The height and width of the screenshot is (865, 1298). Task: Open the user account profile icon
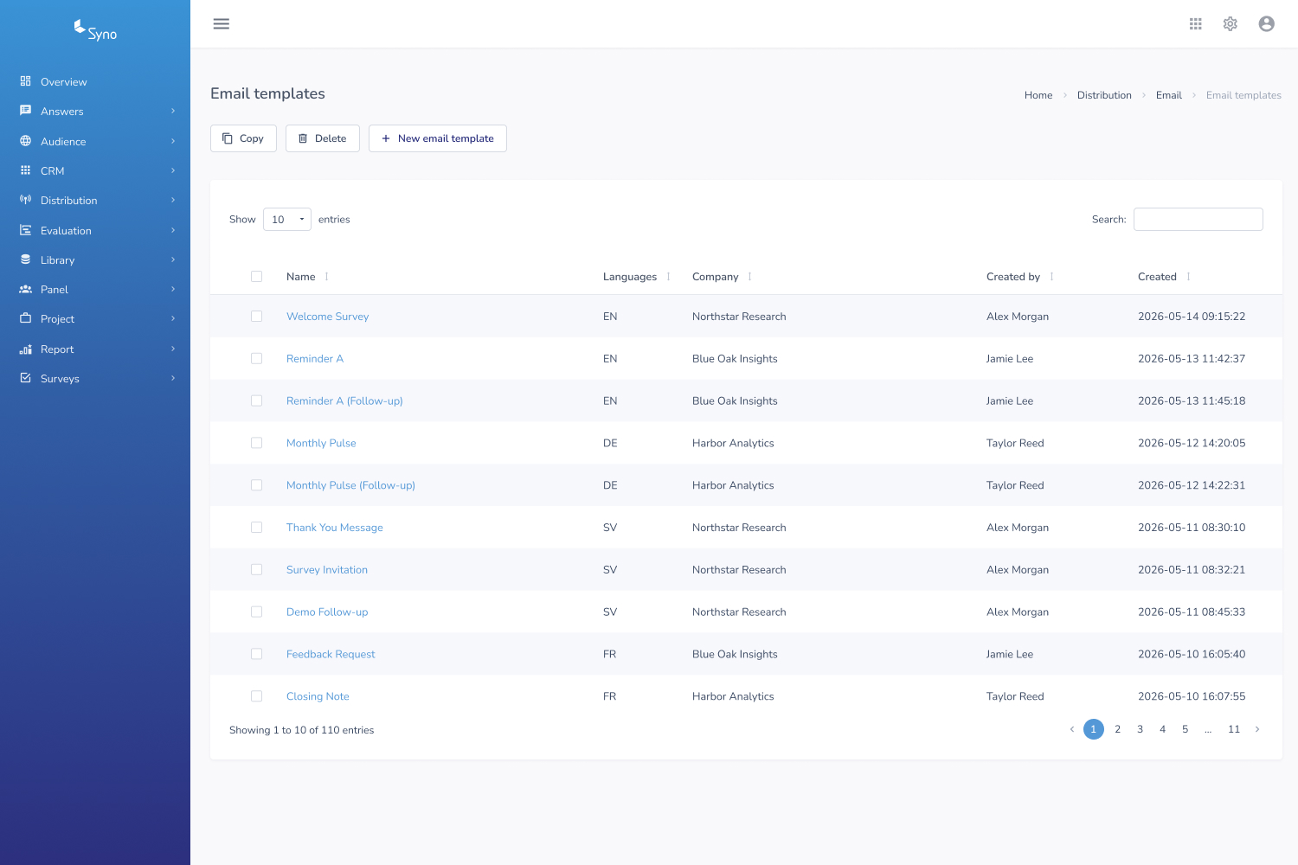pyautogui.click(x=1267, y=24)
